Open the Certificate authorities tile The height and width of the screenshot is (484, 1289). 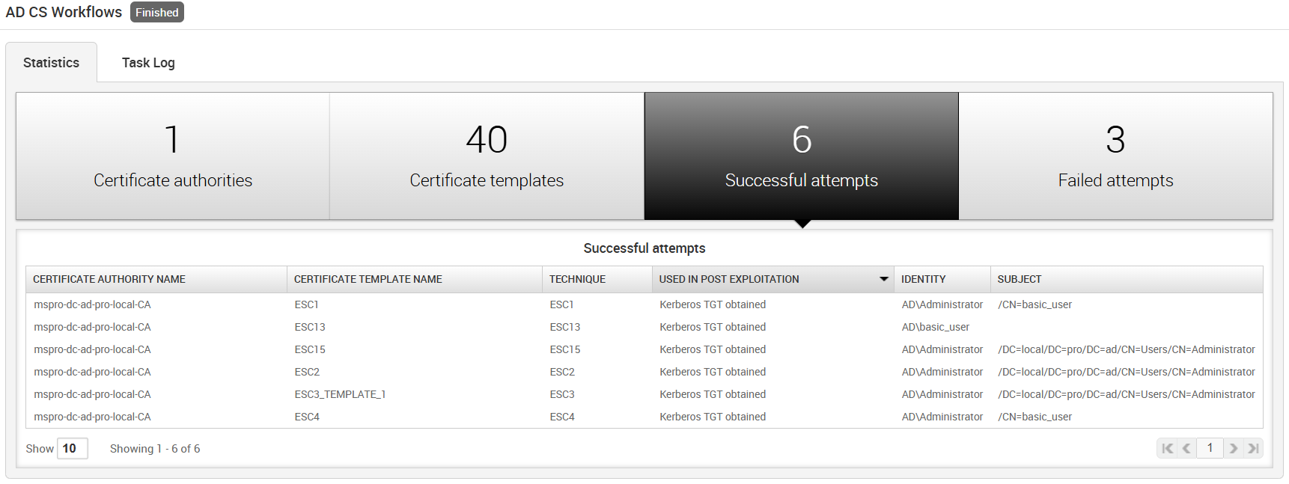coord(173,156)
